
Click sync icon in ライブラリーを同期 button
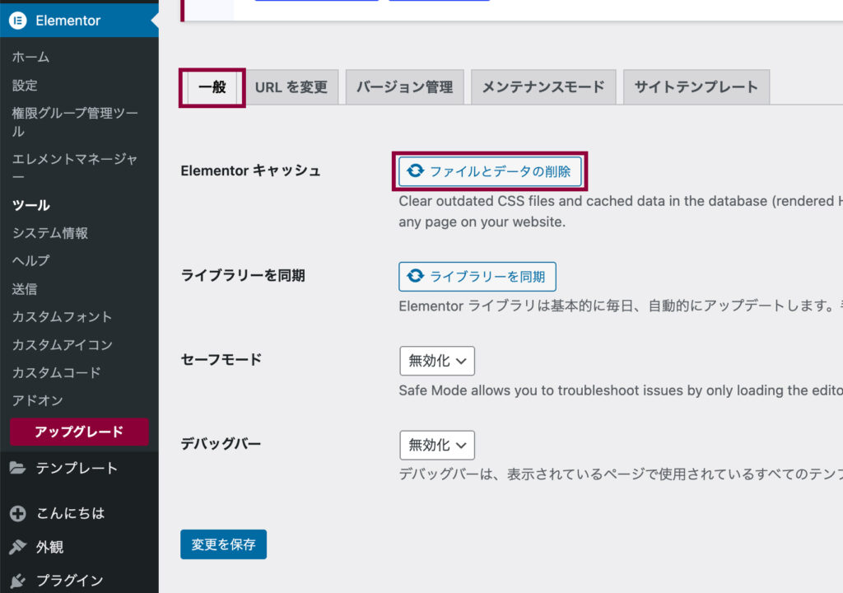(416, 276)
